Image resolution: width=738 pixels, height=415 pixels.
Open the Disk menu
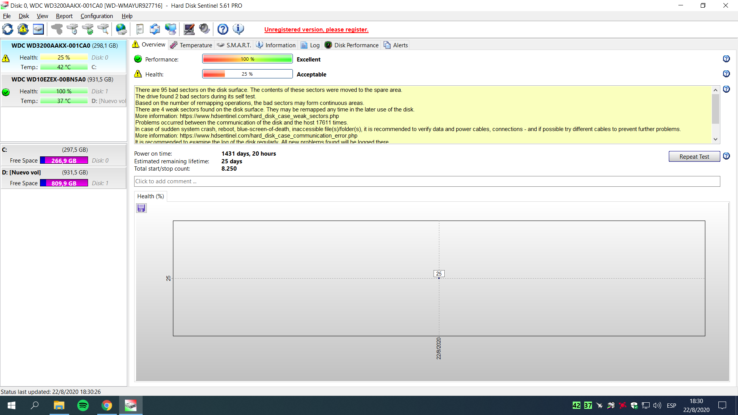click(x=24, y=16)
